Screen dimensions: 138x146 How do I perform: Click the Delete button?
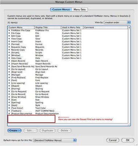64,131
